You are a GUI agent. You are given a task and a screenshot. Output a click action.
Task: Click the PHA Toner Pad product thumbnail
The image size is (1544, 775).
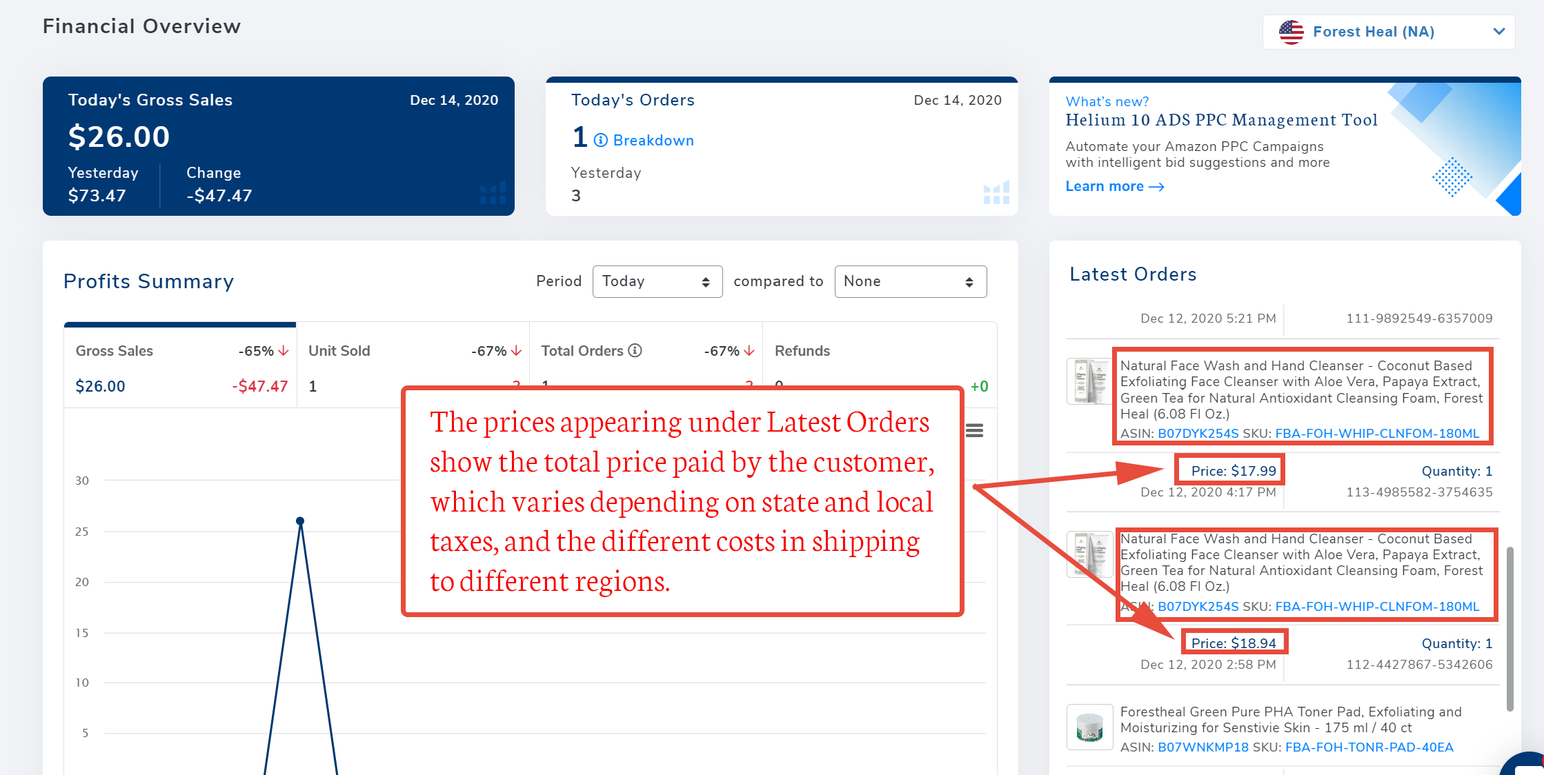pyautogui.click(x=1089, y=727)
